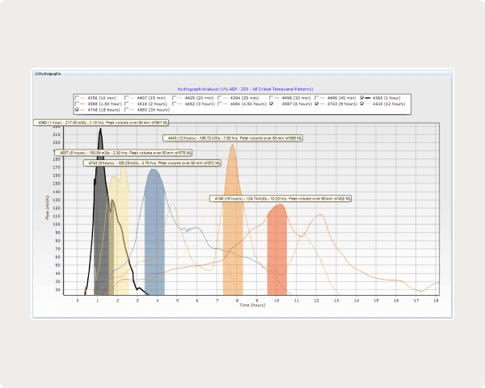Enable the 4356 (10 min) hydrograph checkbox

78,98
